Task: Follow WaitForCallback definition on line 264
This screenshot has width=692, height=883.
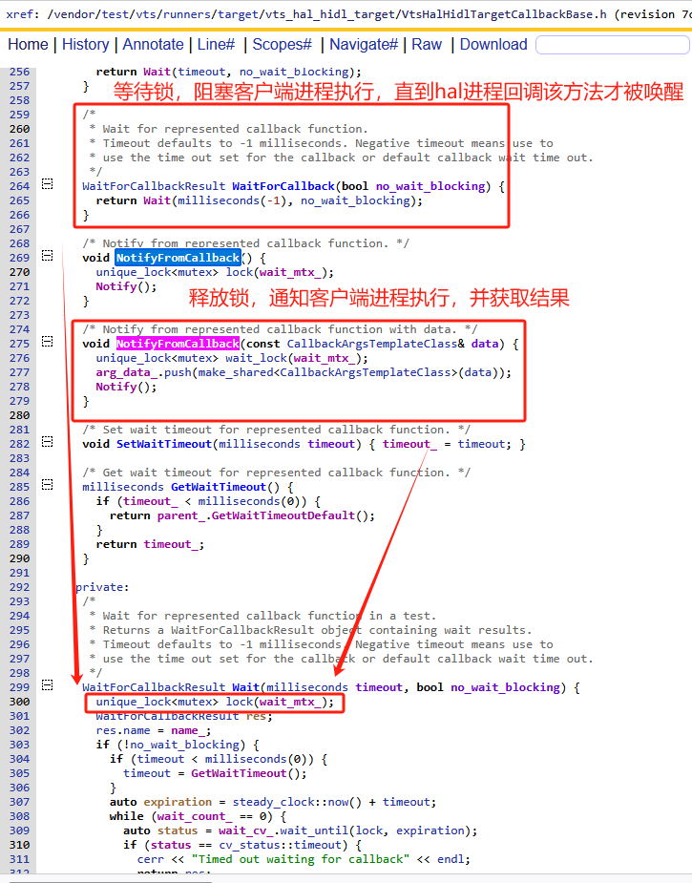Action: [x=283, y=186]
